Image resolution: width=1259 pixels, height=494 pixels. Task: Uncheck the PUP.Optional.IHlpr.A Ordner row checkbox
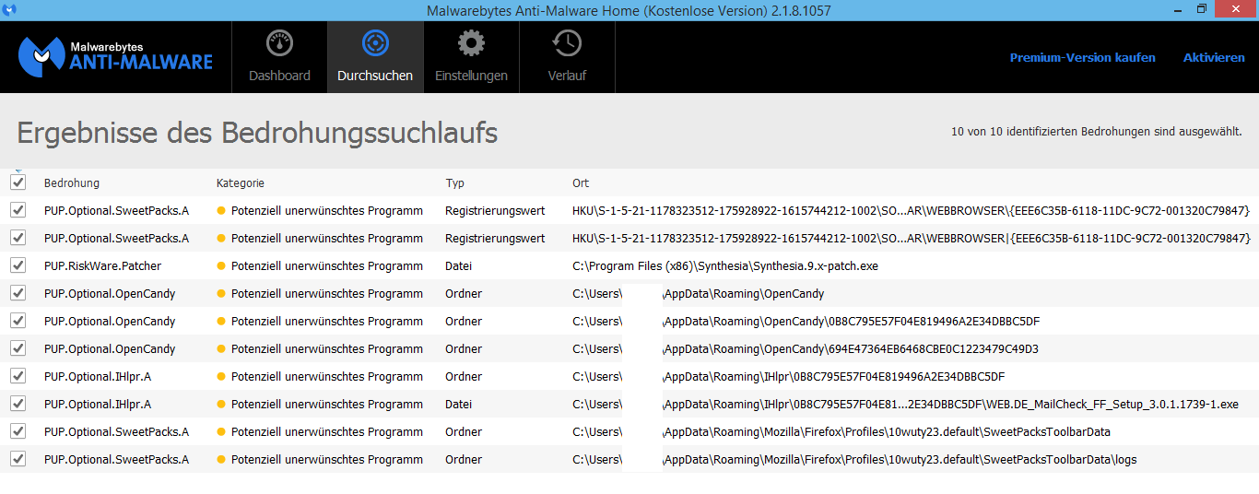pos(18,376)
